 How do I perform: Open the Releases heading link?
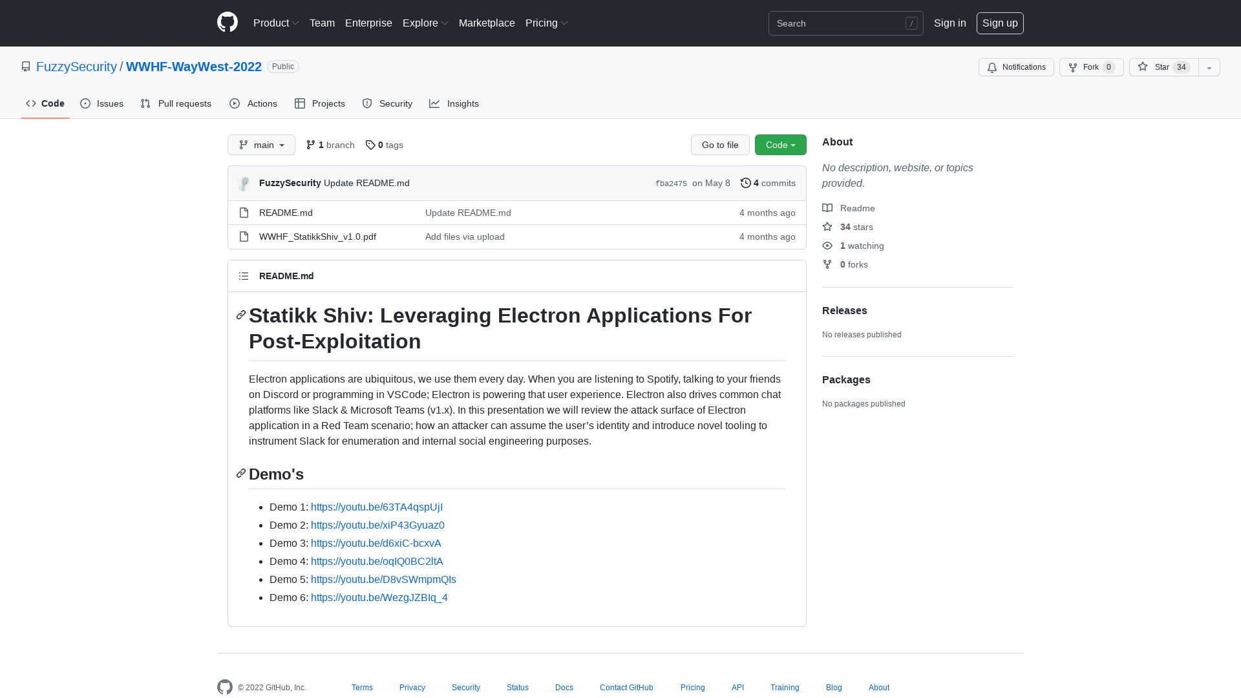[844, 310]
